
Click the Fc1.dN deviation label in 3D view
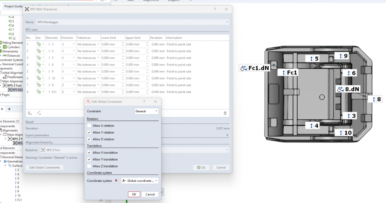click(255, 68)
